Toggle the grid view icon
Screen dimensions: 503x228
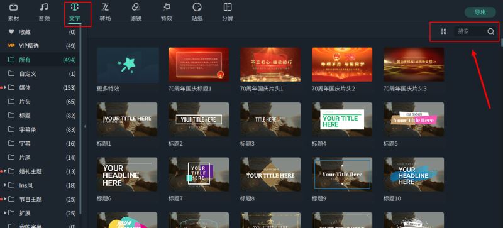tap(444, 31)
